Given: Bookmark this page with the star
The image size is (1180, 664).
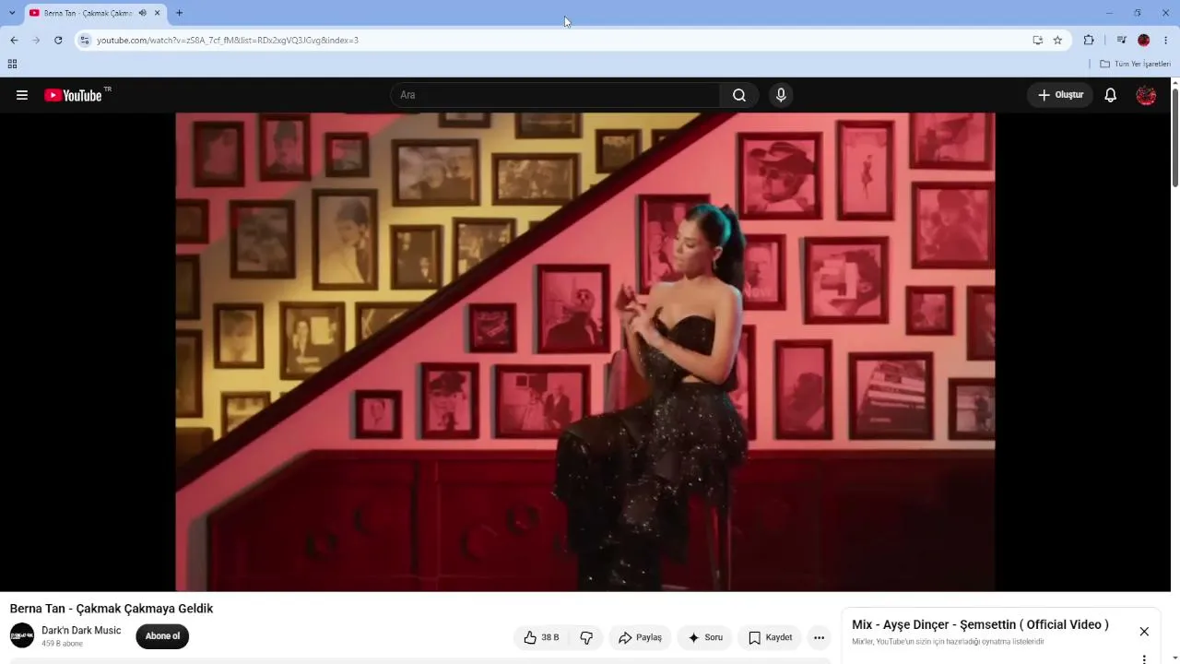Looking at the screenshot, I should (1057, 40).
